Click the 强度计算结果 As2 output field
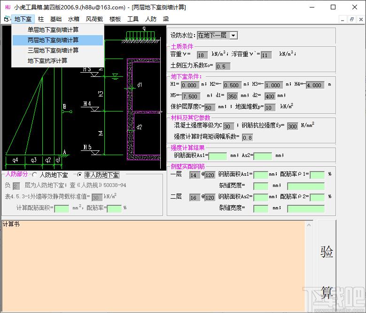Viewport: 366px width, 313px height. [x=263, y=156]
